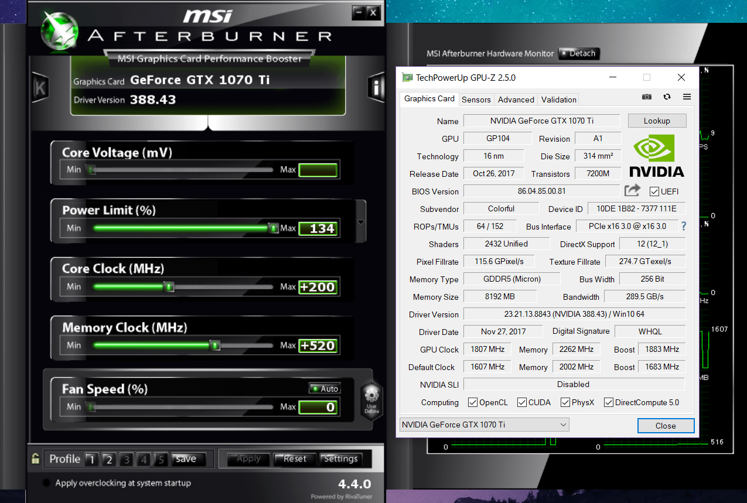The image size is (747, 503).
Task: Detach the Hardware Monitor panel
Action: [x=578, y=53]
